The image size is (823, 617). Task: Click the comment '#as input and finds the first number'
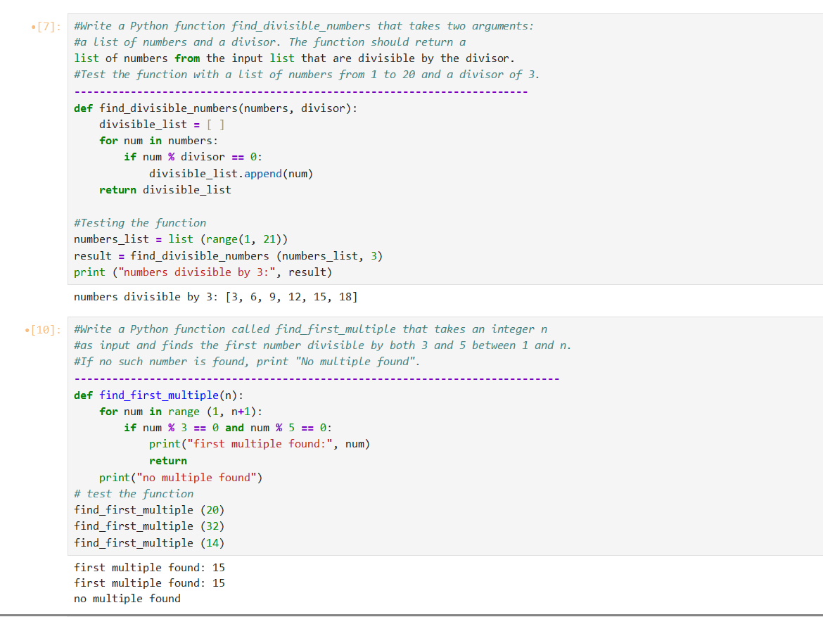322,345
